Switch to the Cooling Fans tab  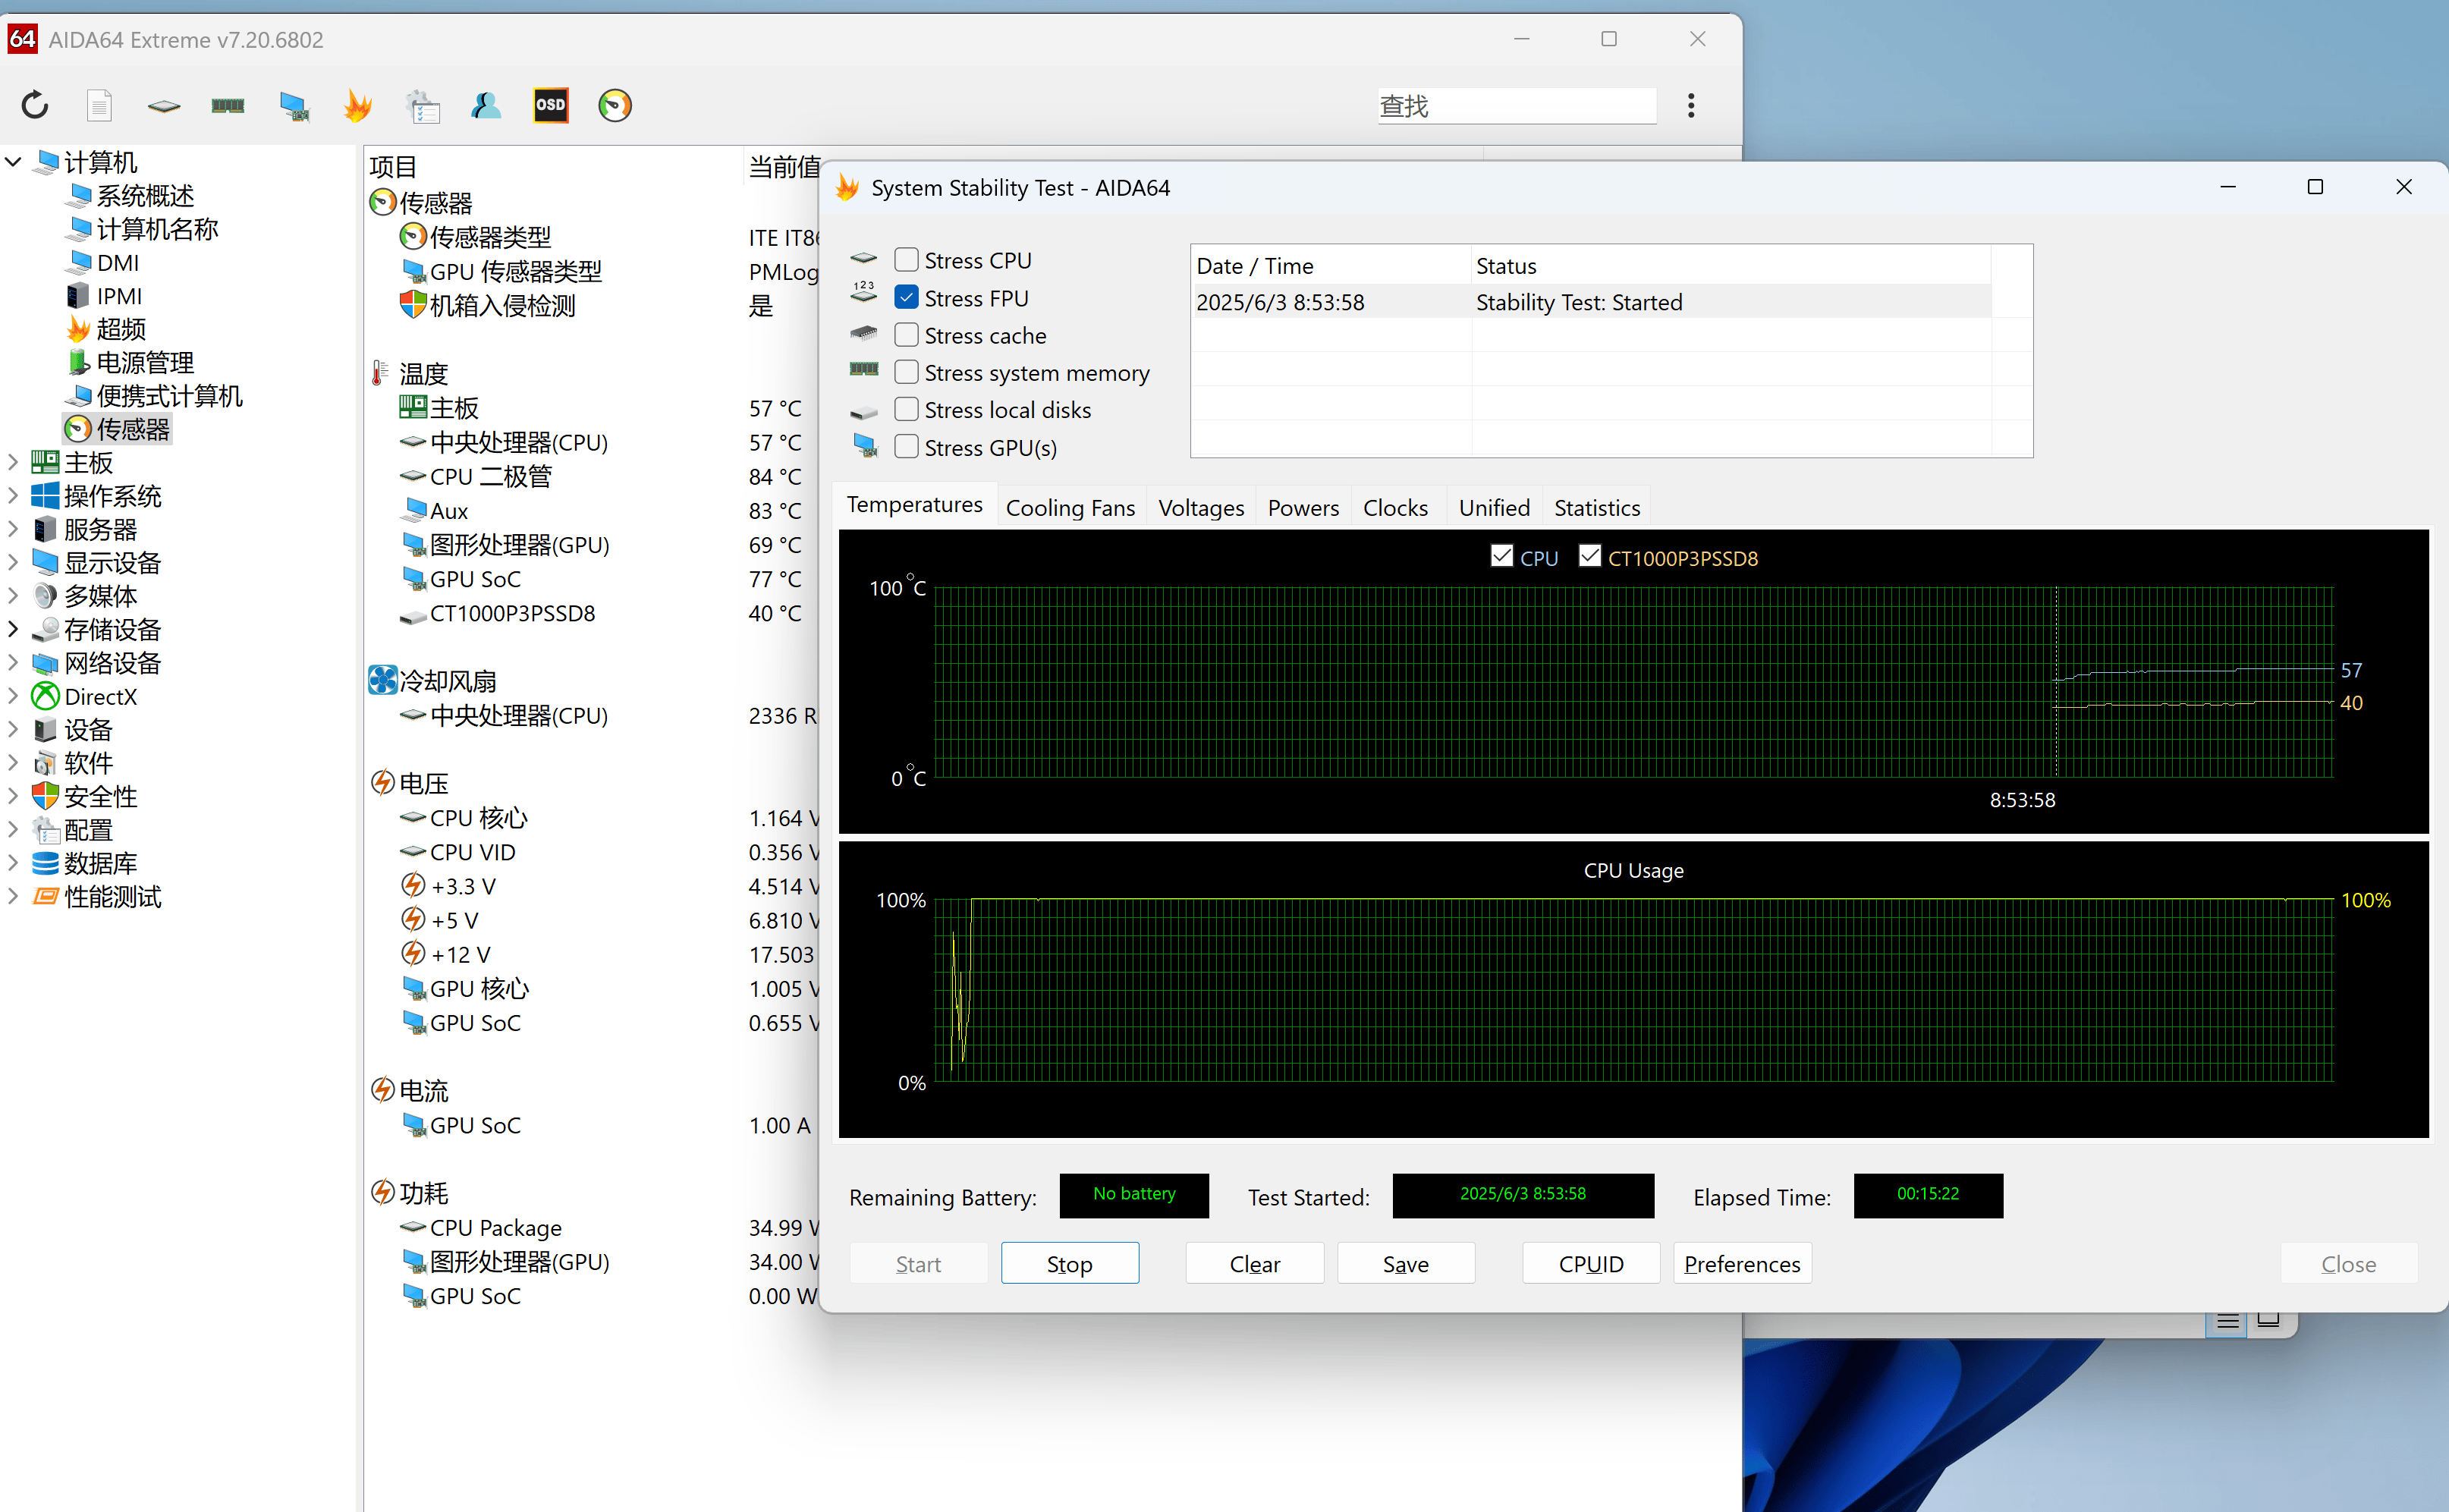[x=1070, y=508]
